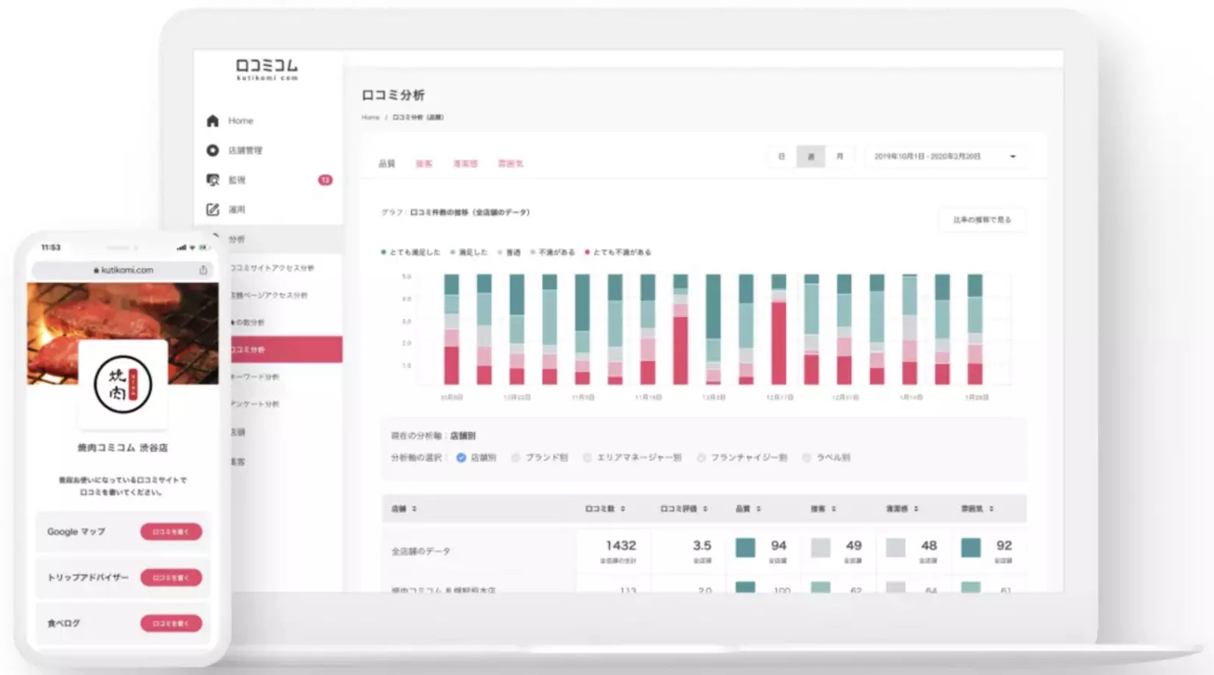Sort table by 接客 column arrows

pyautogui.click(x=834, y=509)
